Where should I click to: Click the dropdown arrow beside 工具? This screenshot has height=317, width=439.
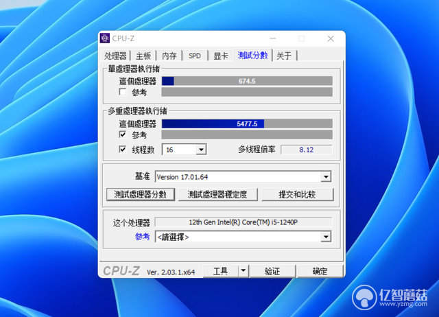point(244,271)
